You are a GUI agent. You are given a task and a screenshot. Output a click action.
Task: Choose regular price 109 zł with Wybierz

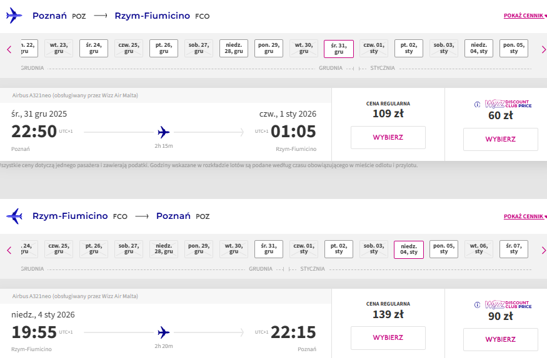click(x=388, y=137)
